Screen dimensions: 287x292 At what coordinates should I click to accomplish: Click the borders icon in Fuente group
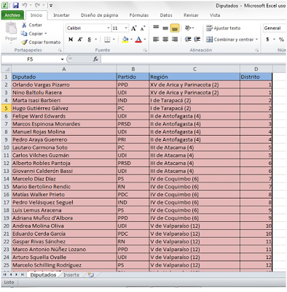(x=107, y=39)
